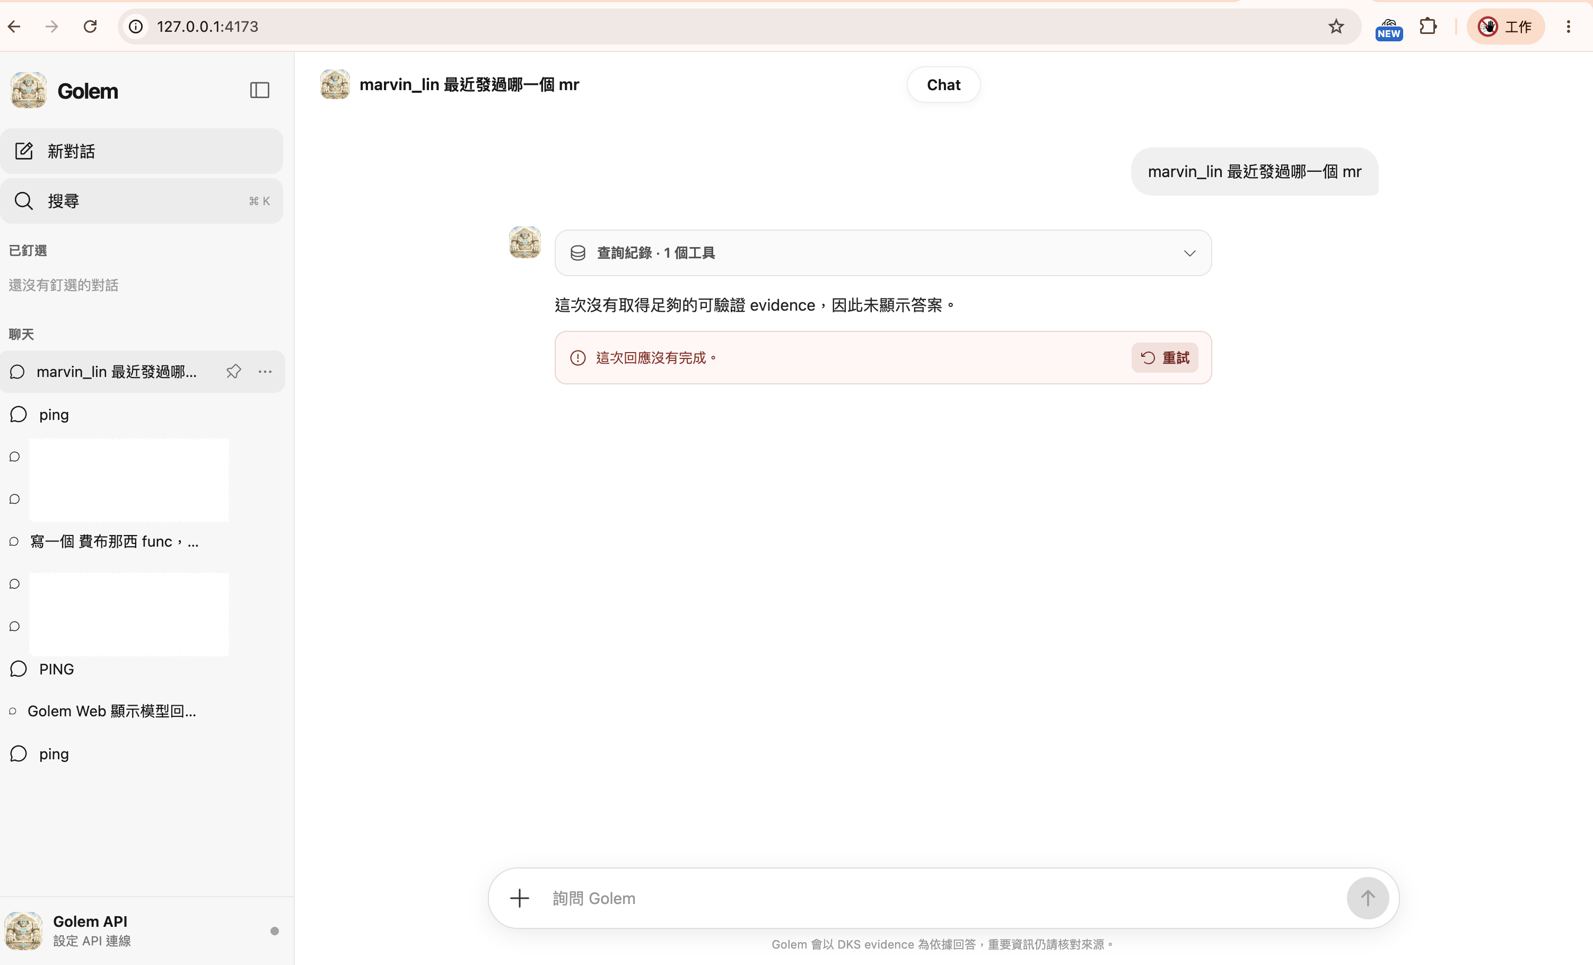The height and width of the screenshot is (965, 1593).
Task: Open the 搜尋 search box
Action: 142,201
